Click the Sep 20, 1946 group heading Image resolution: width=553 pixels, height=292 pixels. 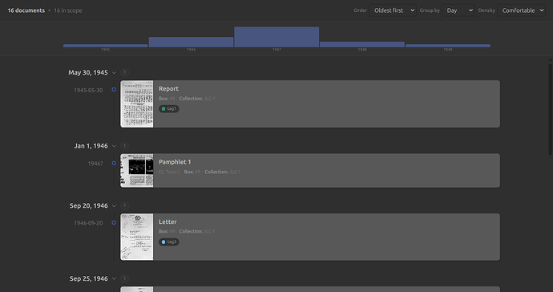[88, 205]
